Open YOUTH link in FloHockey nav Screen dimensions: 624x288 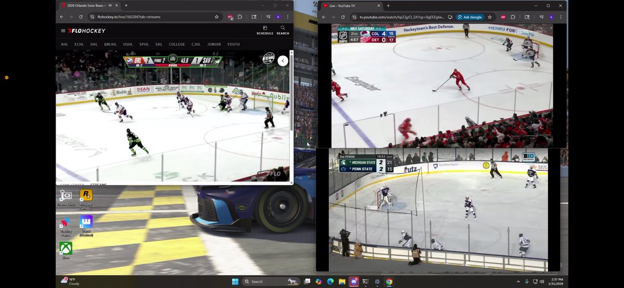(x=233, y=44)
